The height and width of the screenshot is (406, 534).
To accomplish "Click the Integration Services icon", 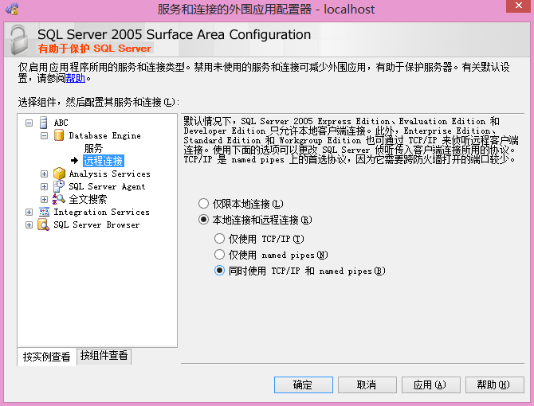I will click(x=44, y=212).
